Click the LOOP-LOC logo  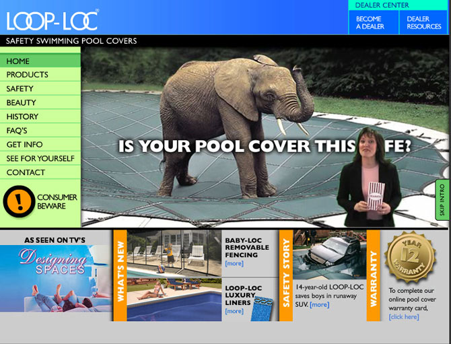coord(53,20)
